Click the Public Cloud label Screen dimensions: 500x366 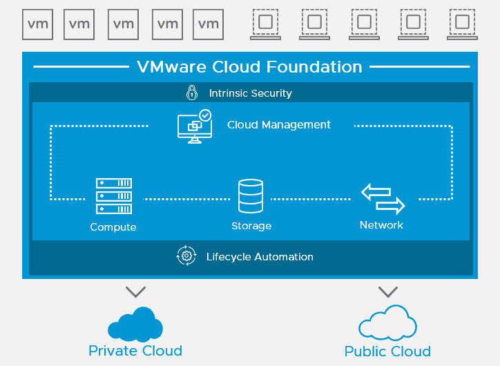(387, 351)
